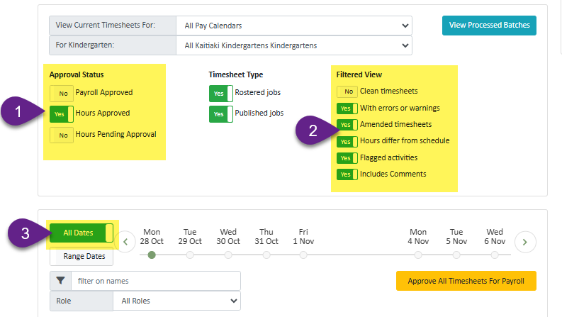Open the For Kindergarten dropdown
Viewport: 562px width, 317px height.
tap(293, 46)
